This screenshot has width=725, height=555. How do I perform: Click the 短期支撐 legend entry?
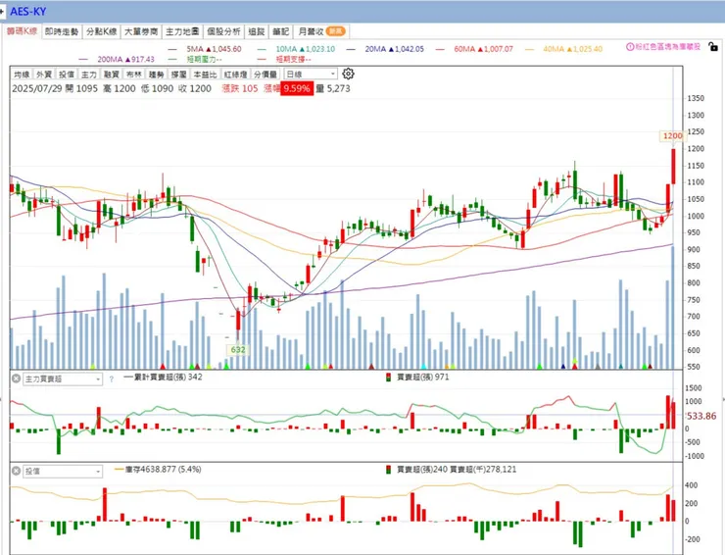(285, 59)
